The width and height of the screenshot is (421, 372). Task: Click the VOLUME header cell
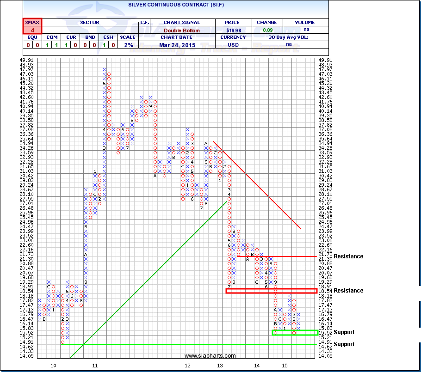[304, 22]
